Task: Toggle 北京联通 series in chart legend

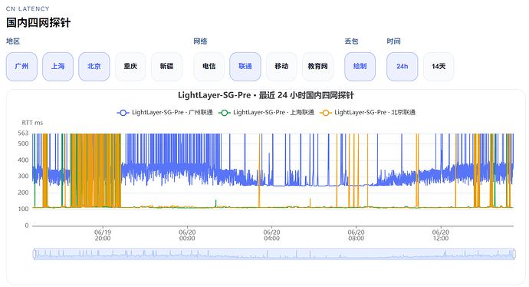Action: [367, 113]
